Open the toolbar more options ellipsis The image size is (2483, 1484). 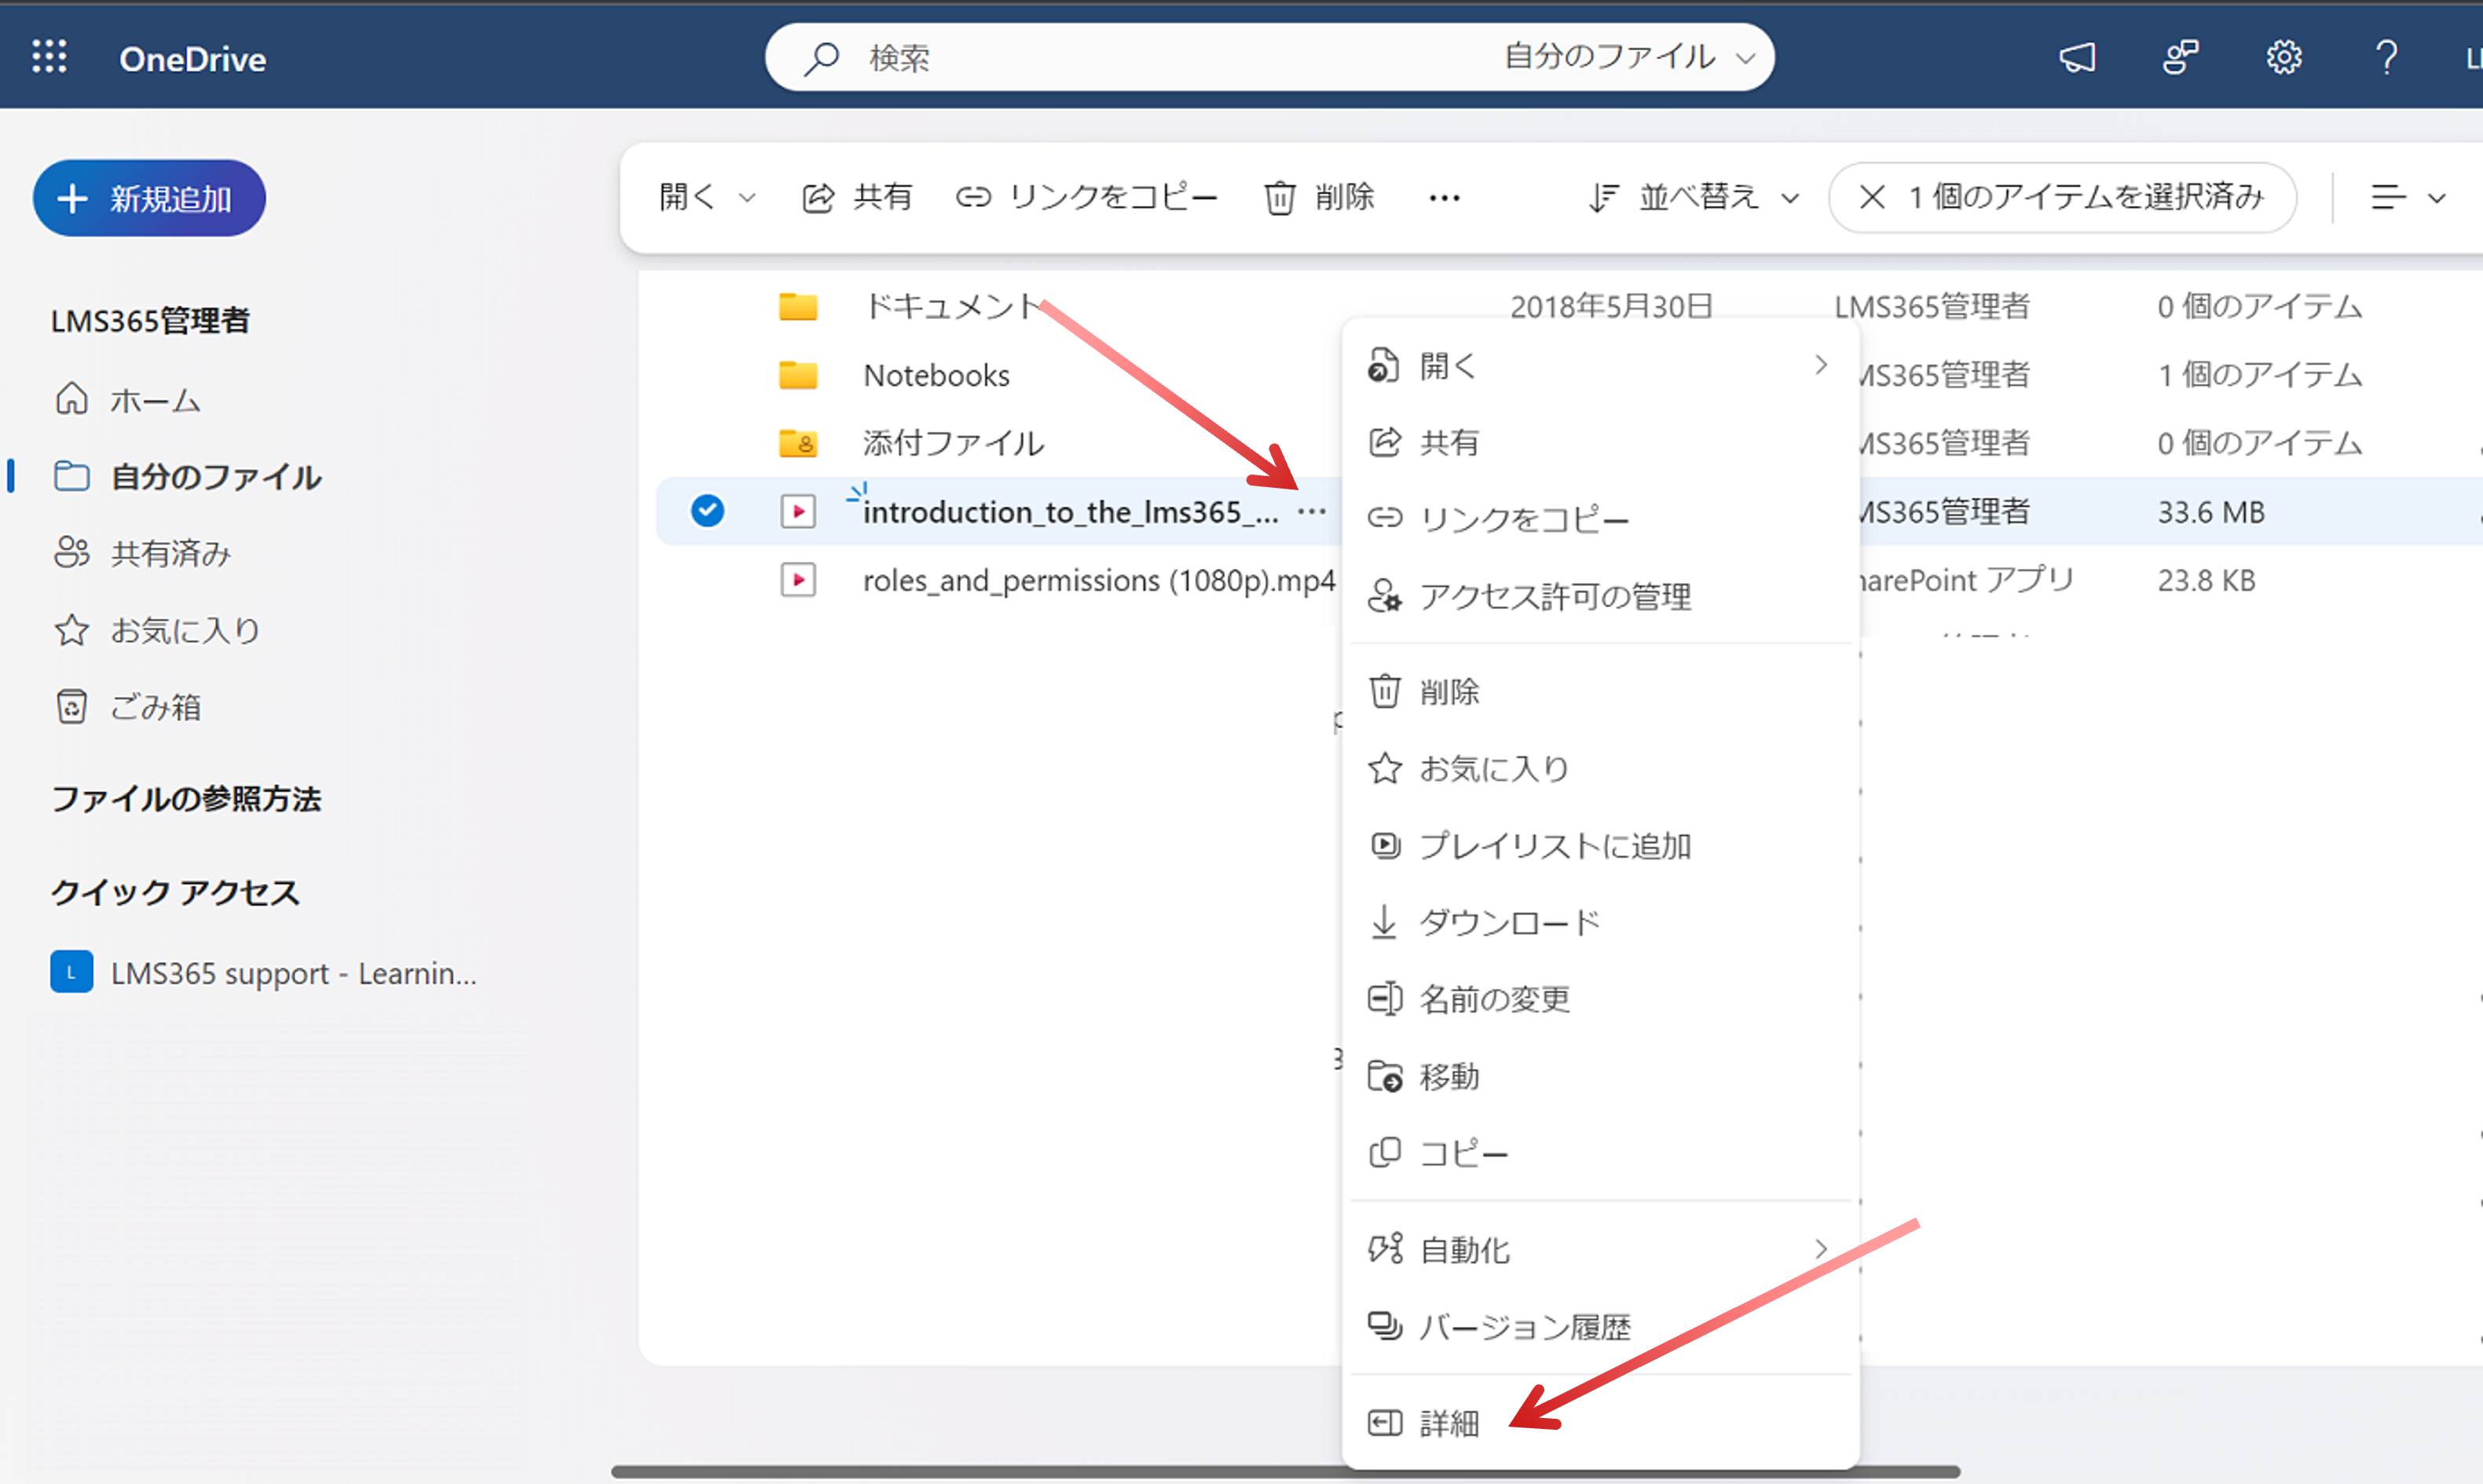point(1445,198)
